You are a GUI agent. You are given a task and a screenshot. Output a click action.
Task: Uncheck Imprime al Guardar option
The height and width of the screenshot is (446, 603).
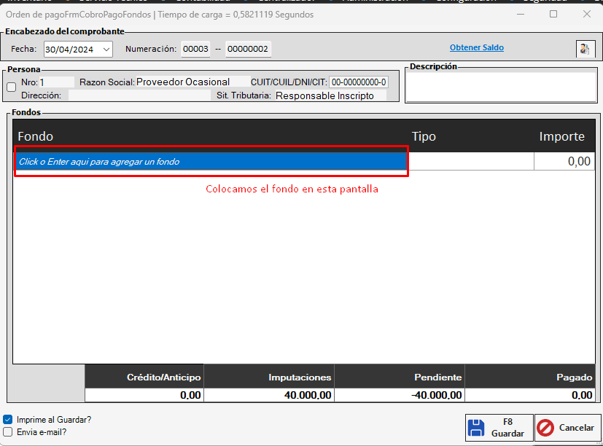pos(8,420)
